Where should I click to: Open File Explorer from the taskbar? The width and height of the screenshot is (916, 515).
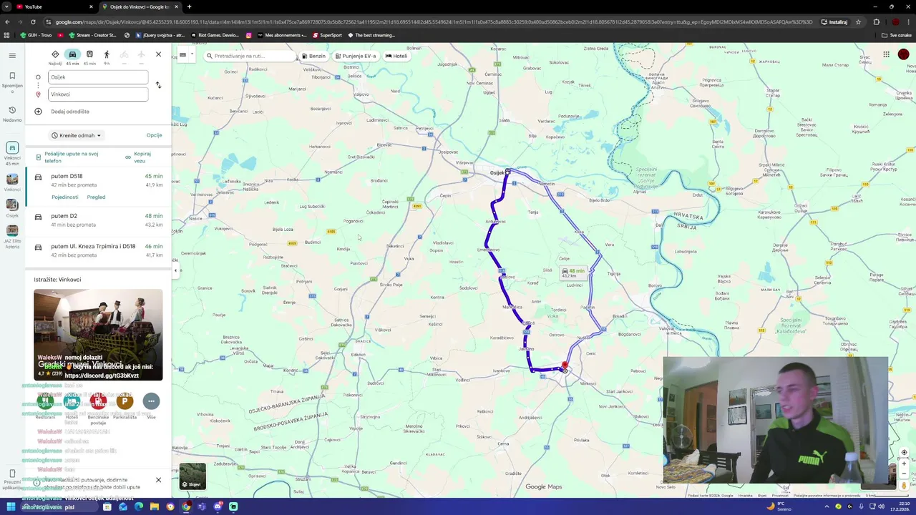155,507
